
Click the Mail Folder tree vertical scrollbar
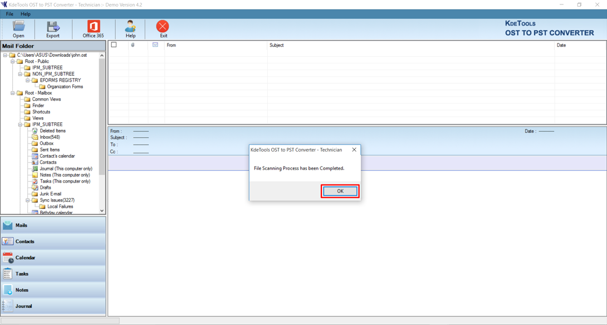102,133
